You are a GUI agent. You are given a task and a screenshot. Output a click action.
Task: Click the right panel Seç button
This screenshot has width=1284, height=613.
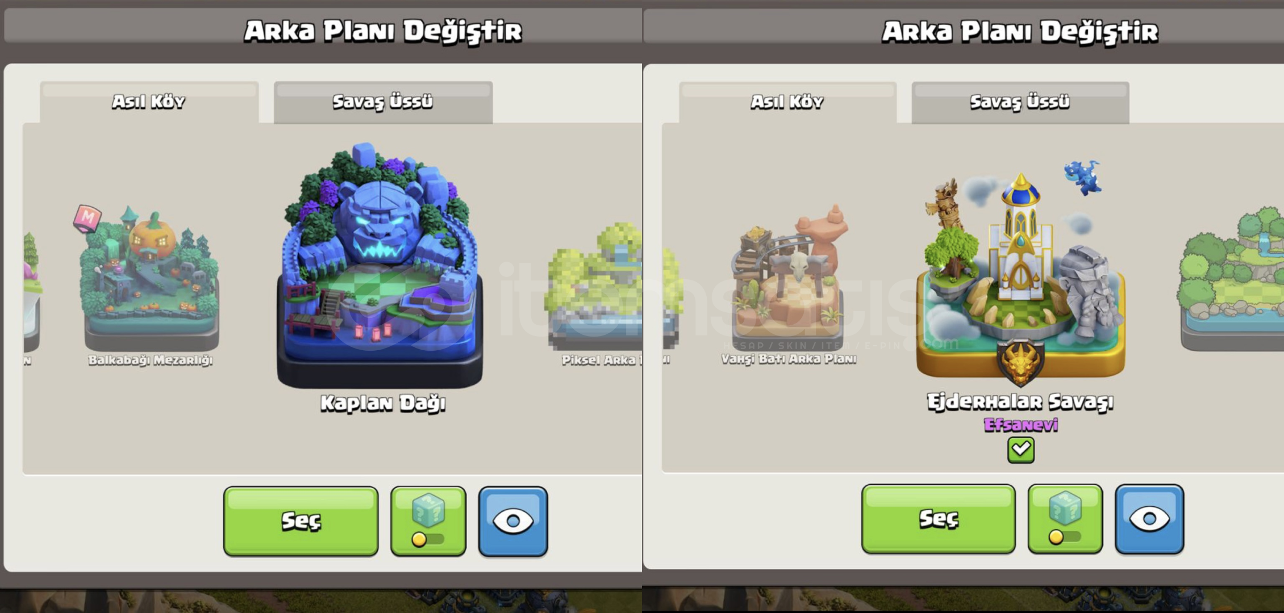click(939, 519)
